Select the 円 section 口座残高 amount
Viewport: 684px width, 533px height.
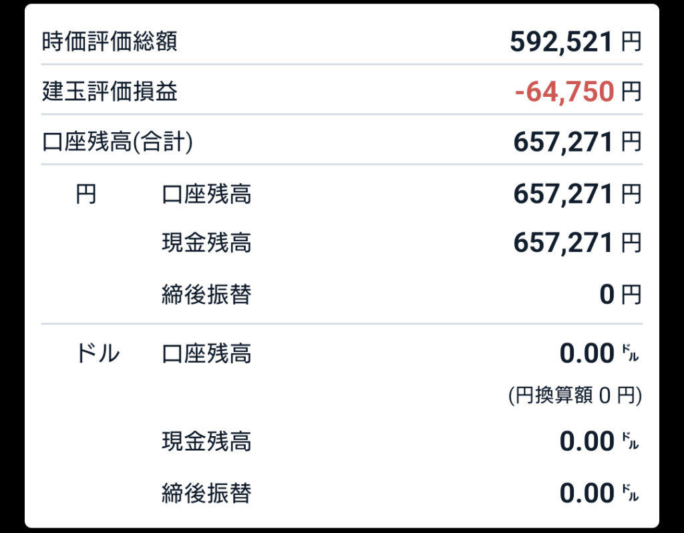576,194
